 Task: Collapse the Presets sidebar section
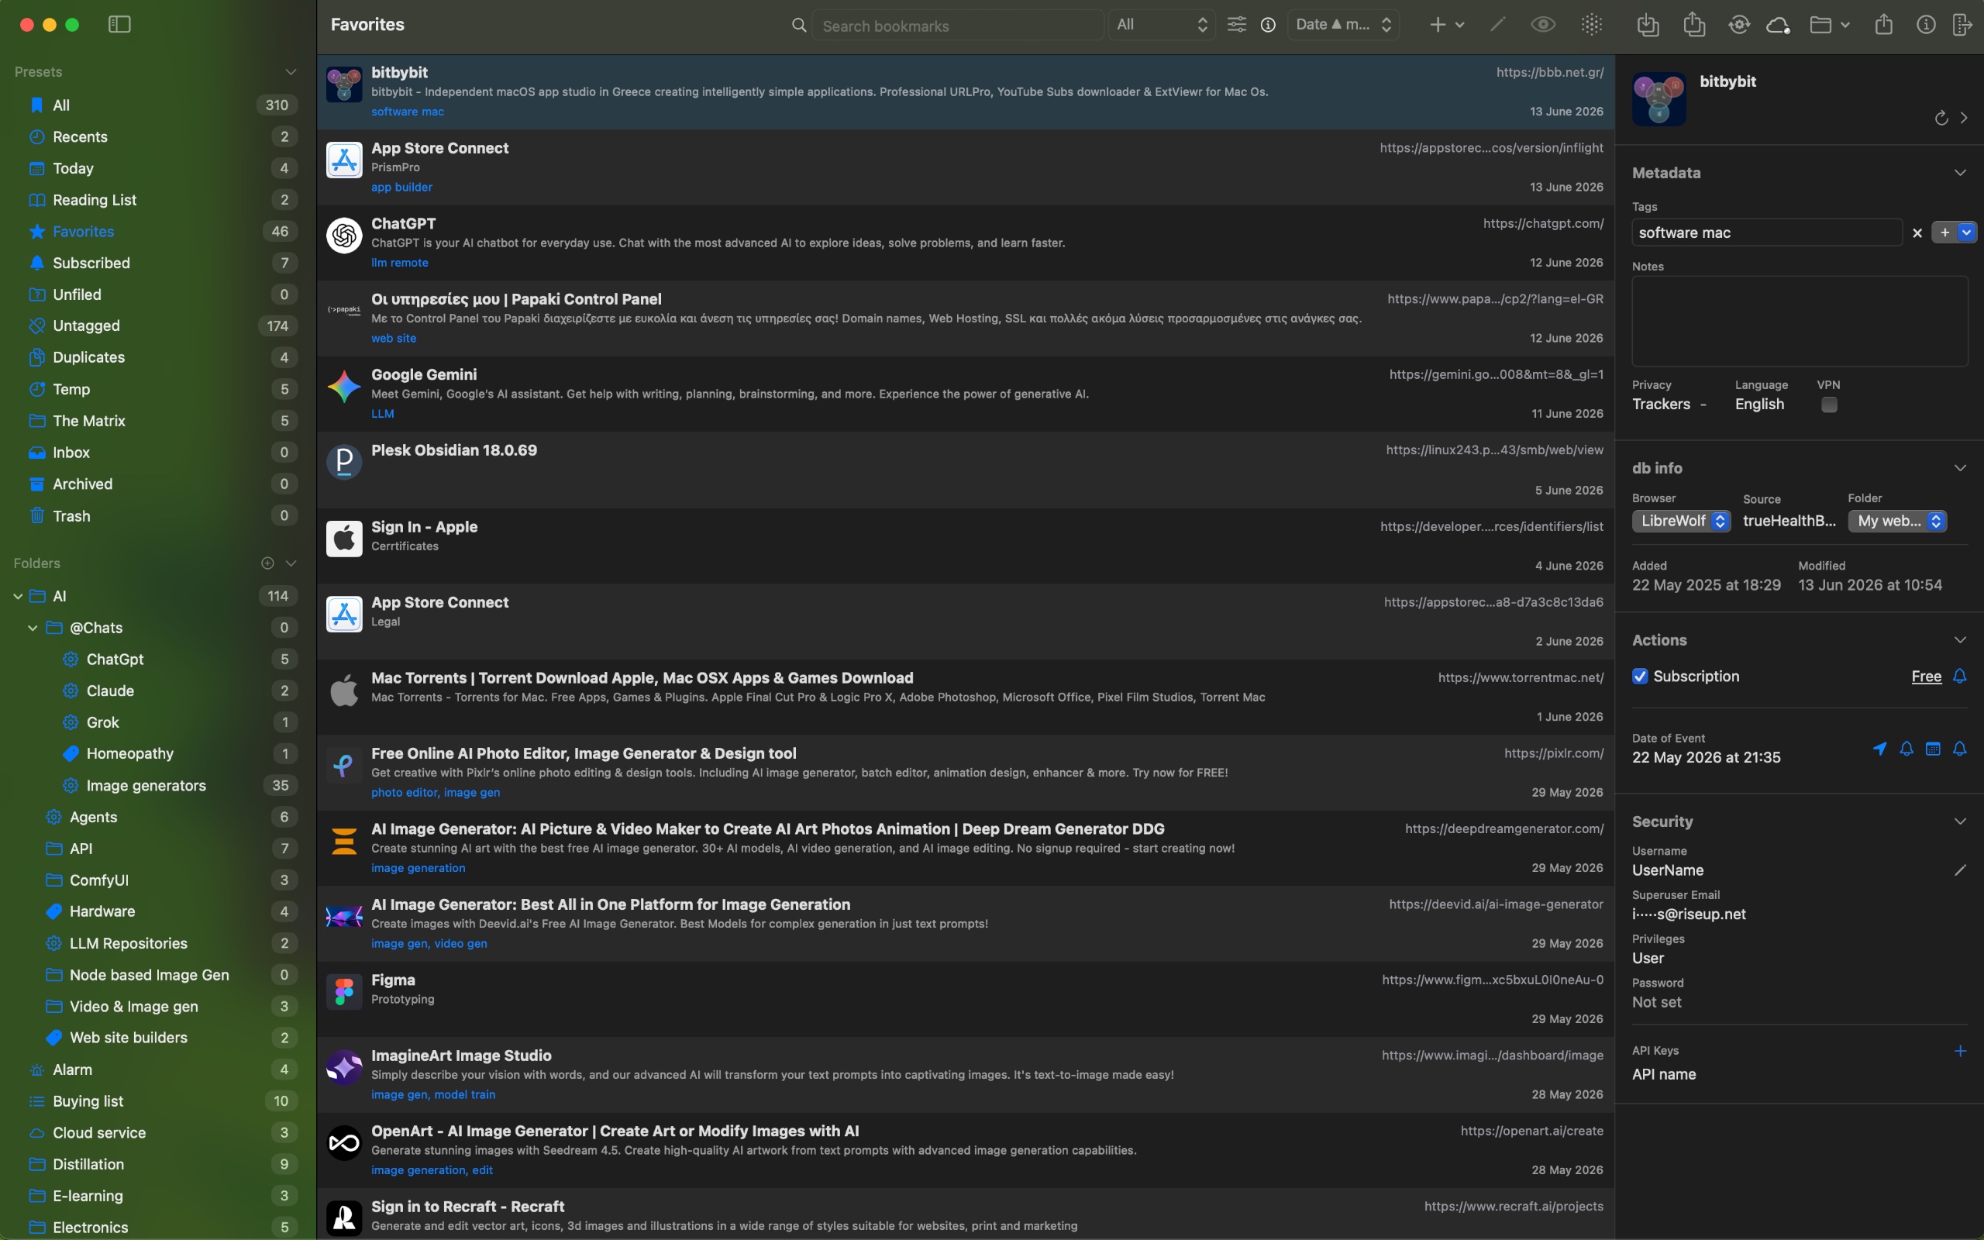click(x=290, y=72)
